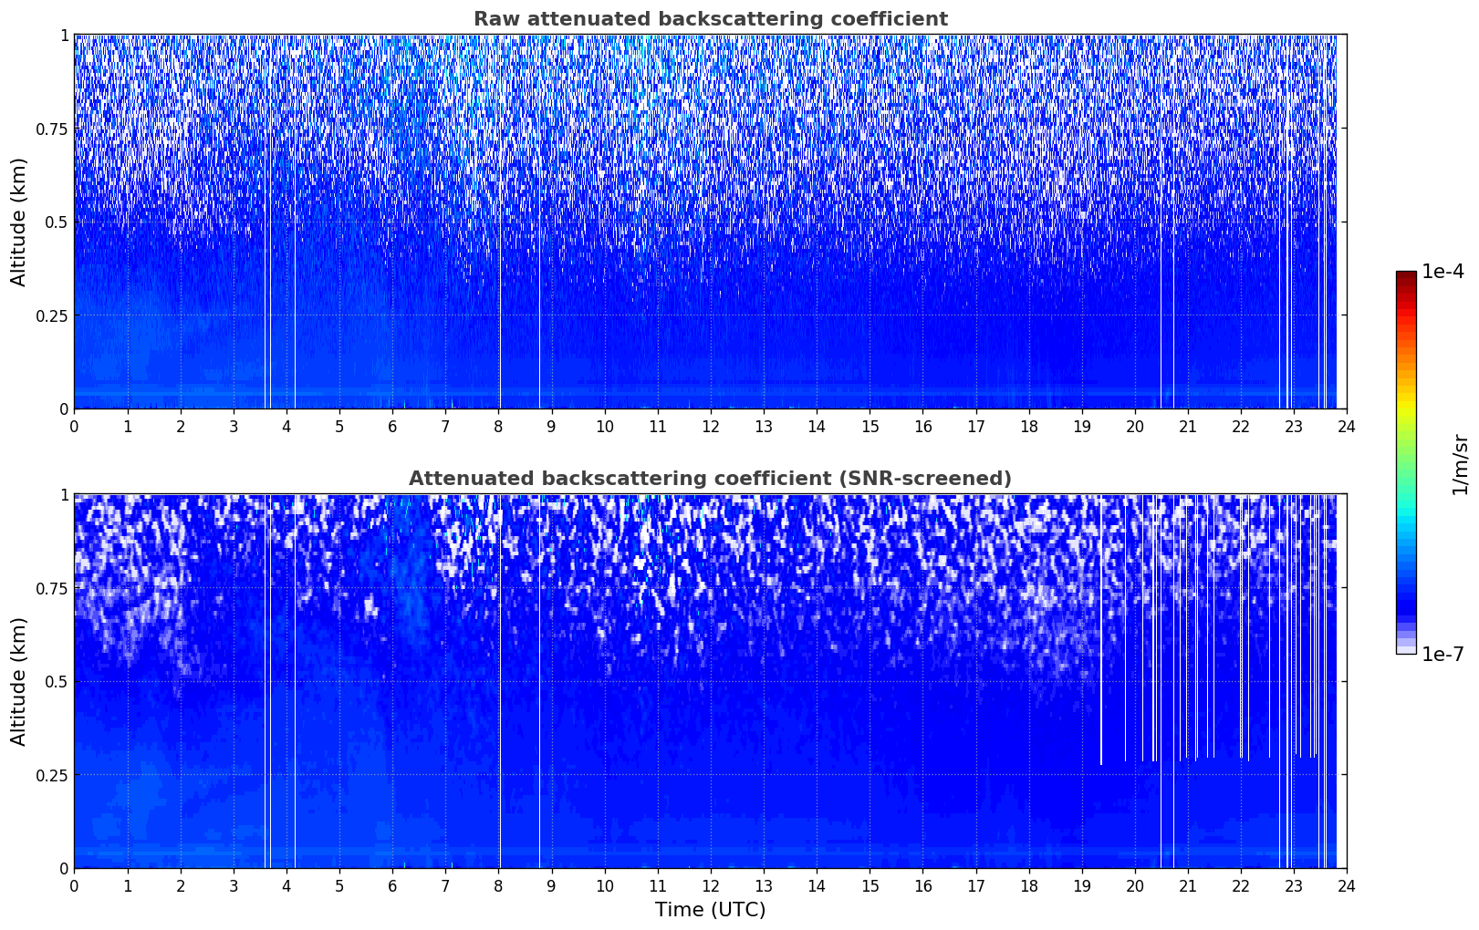Click hour tick 10 under the SNR-screened plot

pos(604,885)
